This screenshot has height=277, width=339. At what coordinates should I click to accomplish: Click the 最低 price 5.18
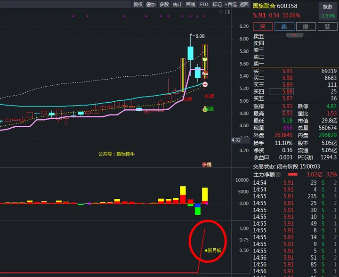point(287,121)
